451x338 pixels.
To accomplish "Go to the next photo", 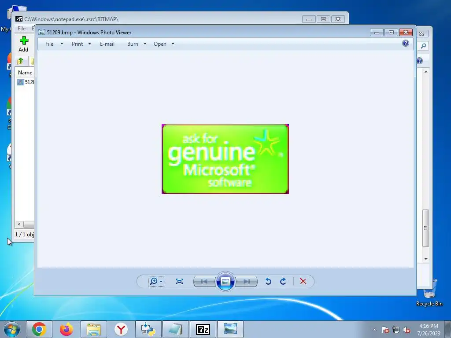I will (x=247, y=281).
